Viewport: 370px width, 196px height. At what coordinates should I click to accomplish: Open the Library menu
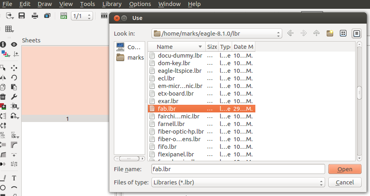(x=112, y=4)
